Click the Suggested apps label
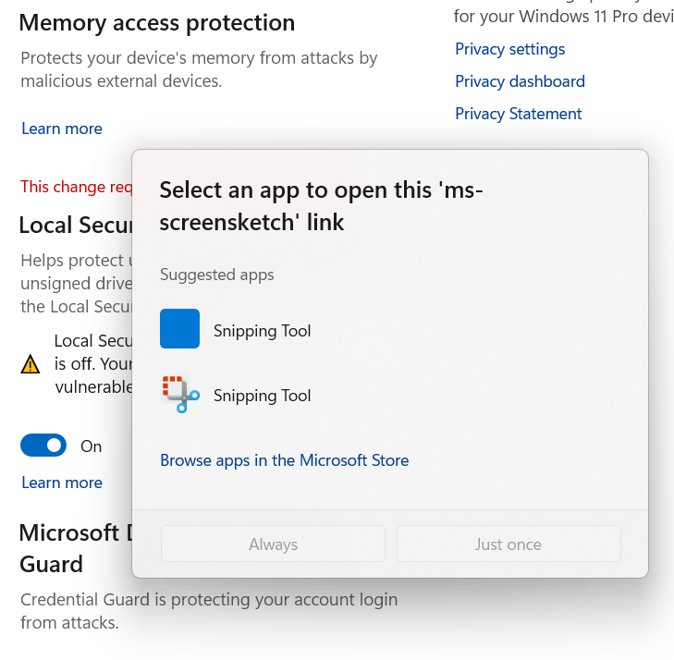This screenshot has width=674, height=660. point(216,275)
